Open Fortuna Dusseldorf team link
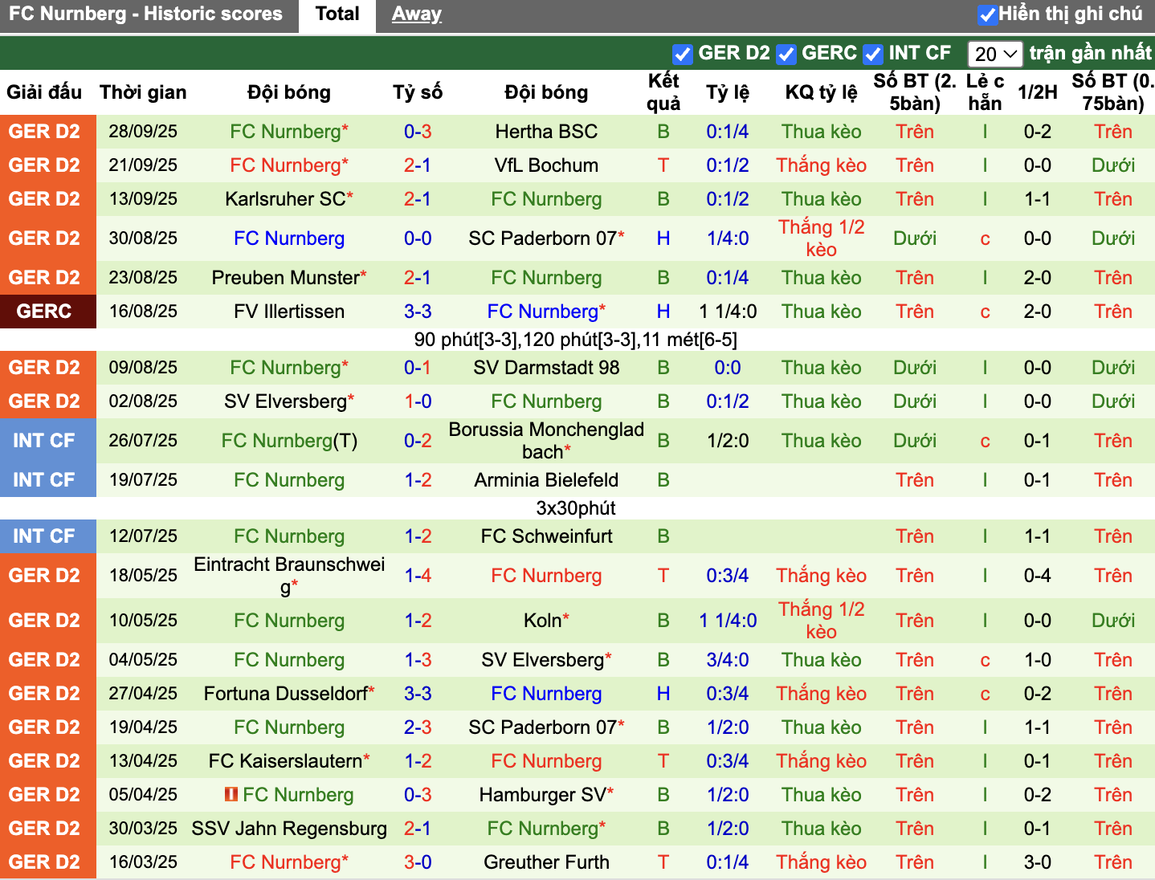 pos(286,694)
